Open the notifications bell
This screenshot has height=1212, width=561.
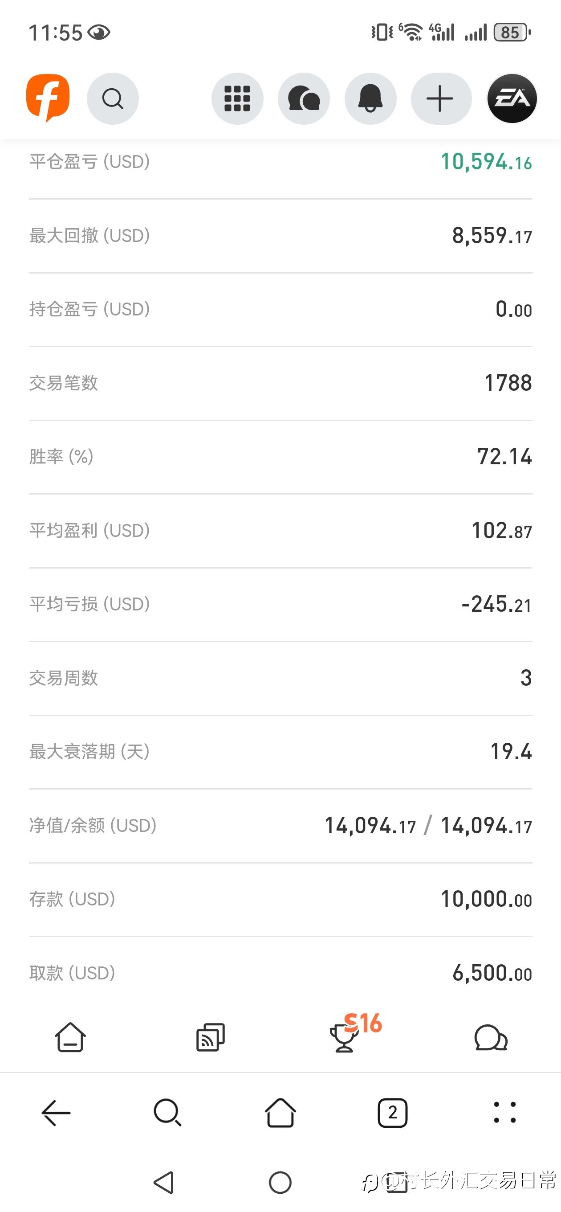[x=370, y=99]
